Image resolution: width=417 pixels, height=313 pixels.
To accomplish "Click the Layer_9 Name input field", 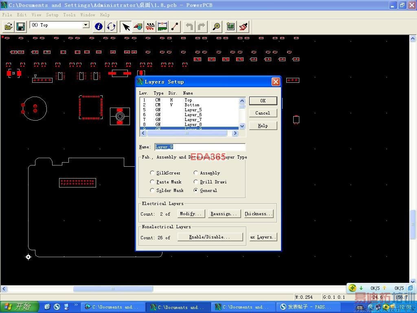I will pos(200,147).
